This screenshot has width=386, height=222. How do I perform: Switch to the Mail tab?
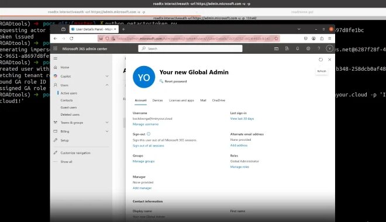pyautogui.click(x=203, y=100)
